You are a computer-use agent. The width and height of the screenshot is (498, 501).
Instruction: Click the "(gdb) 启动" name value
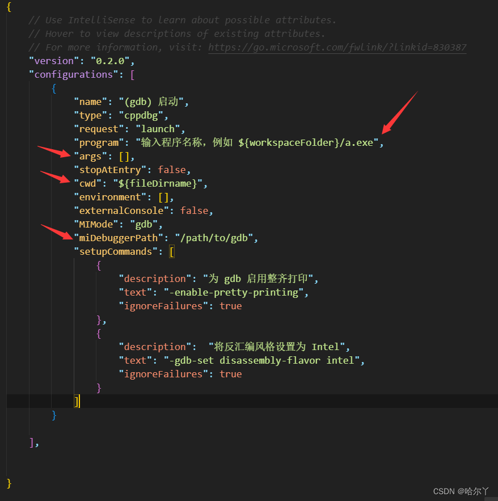click(151, 102)
